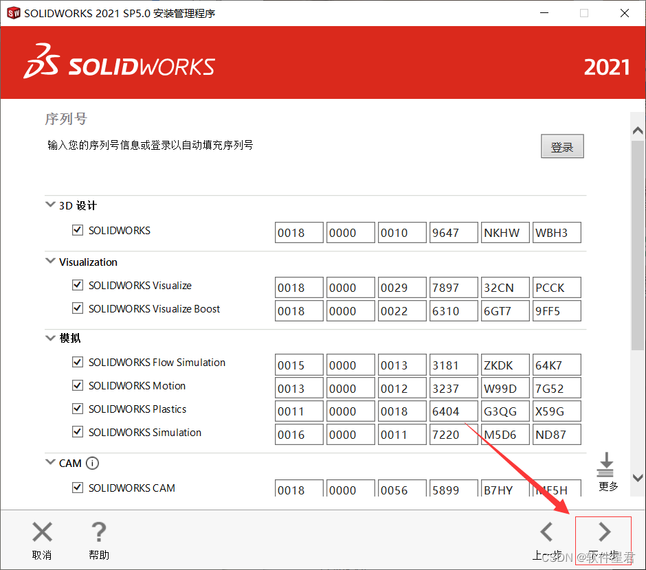Collapse the 模拟 section
Screen dimensions: 646x570
pyautogui.click(x=50, y=339)
